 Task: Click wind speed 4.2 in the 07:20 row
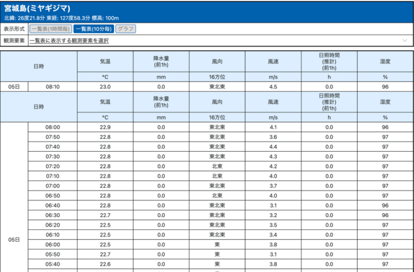tap(273, 166)
